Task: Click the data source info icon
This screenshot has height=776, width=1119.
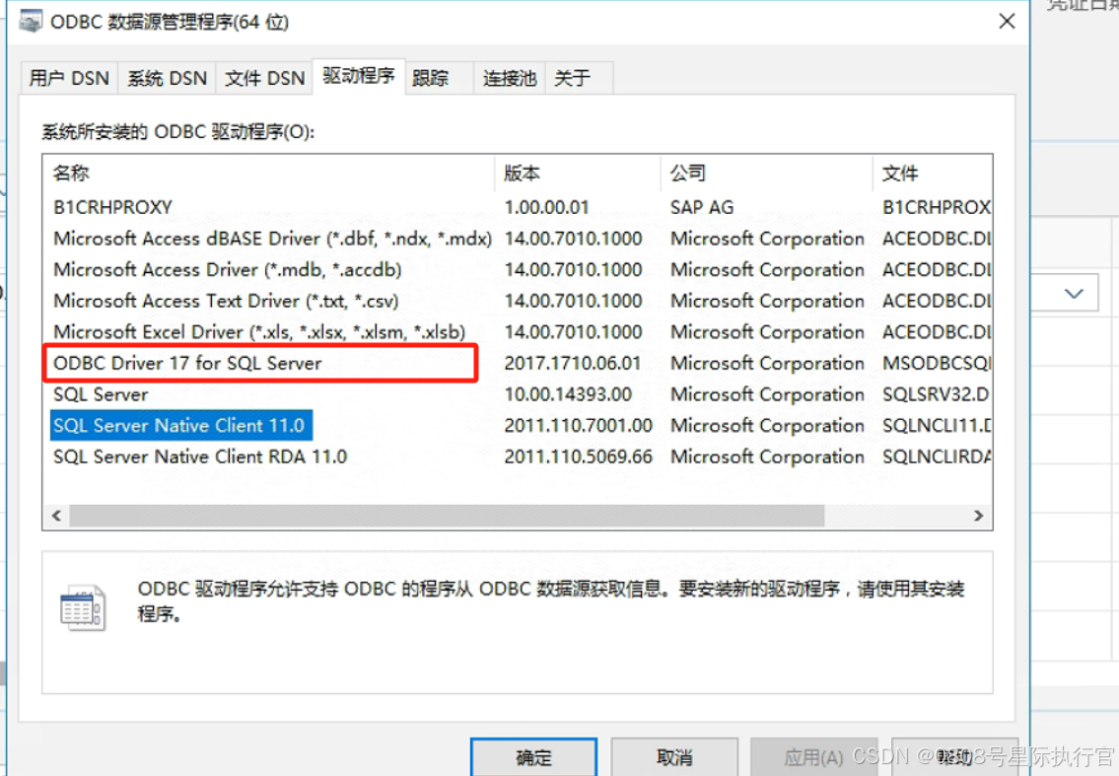Action: coord(83,608)
